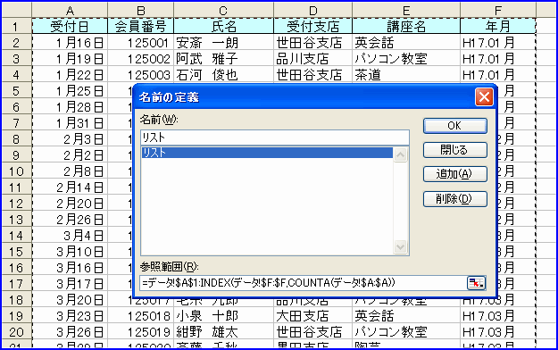Click cell containing 1月16日
The image size is (558, 350).
point(70,42)
